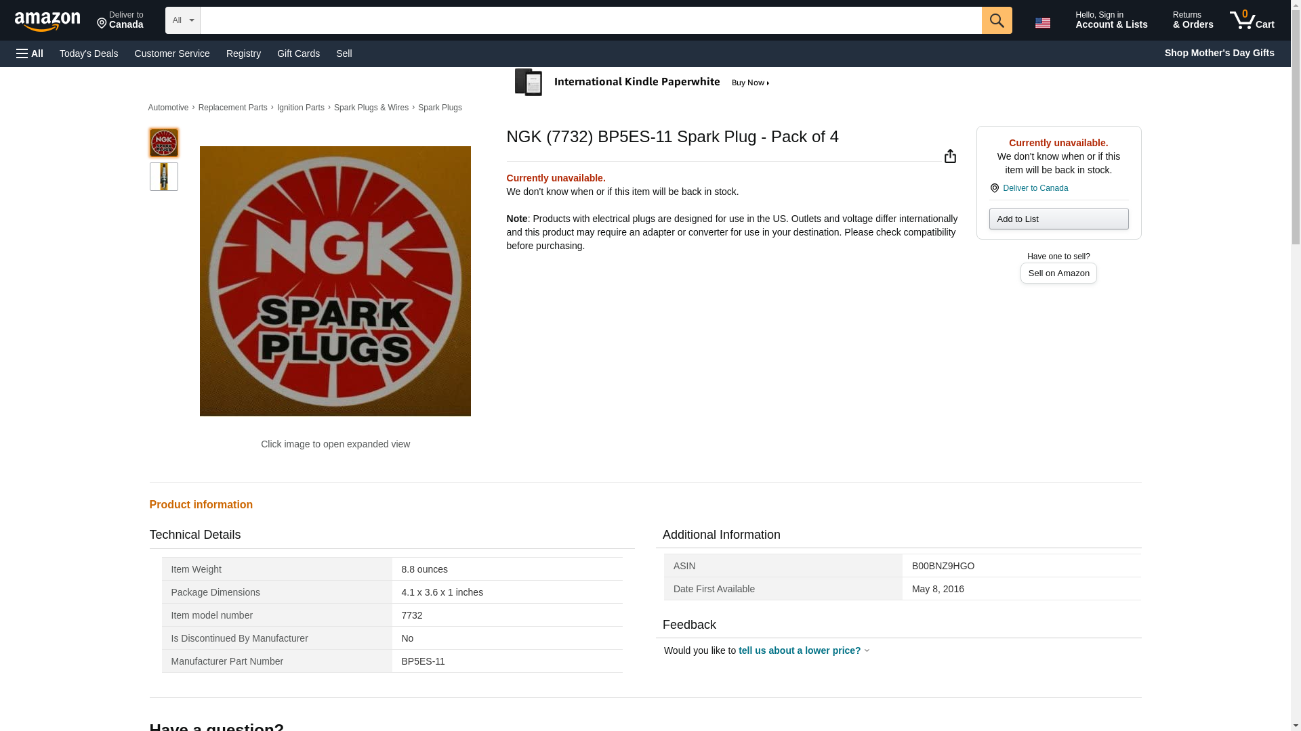
Task: Open the shopping cart icon
Action: (x=1252, y=20)
